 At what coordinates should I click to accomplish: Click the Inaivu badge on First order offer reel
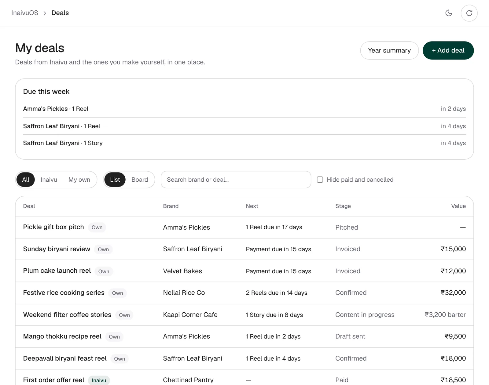99,380
